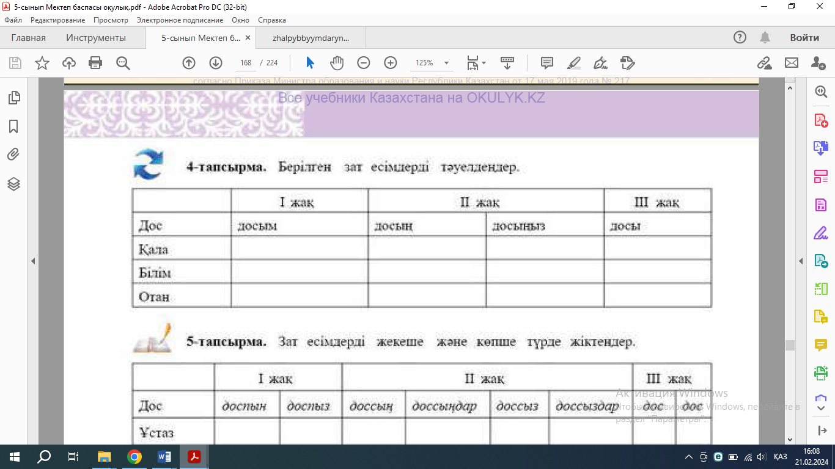Add a sticky note comment

coord(547,63)
